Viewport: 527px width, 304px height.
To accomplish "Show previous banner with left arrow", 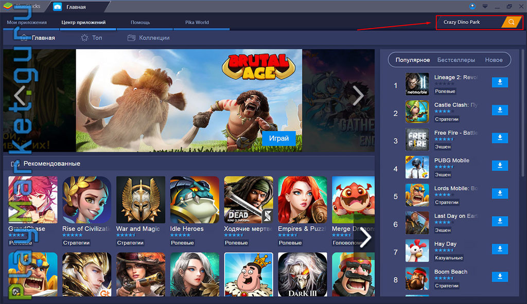I will [20, 96].
